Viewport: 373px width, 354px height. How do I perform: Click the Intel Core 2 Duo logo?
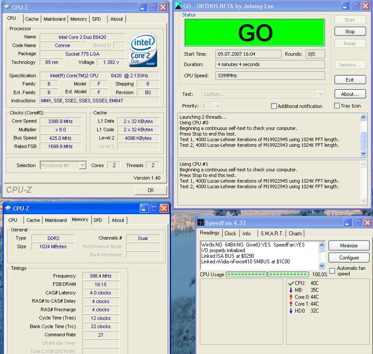(x=143, y=50)
